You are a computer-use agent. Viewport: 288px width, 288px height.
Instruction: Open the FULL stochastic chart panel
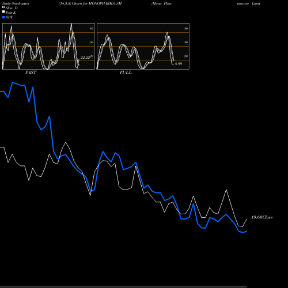coord(143,46)
